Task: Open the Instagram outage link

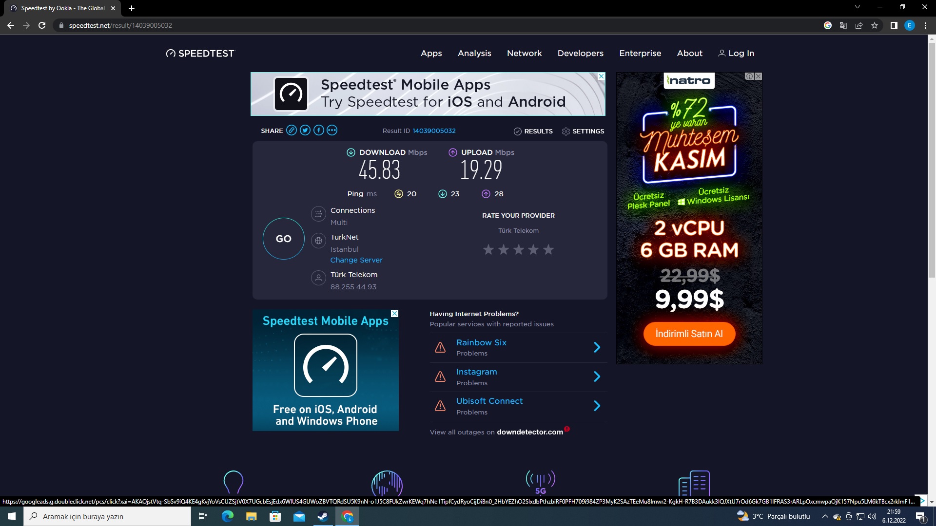Action: [476, 372]
